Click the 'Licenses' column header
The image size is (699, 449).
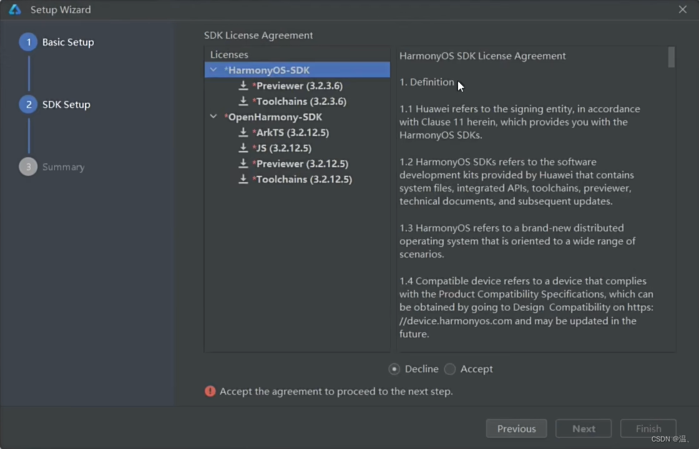(229, 54)
